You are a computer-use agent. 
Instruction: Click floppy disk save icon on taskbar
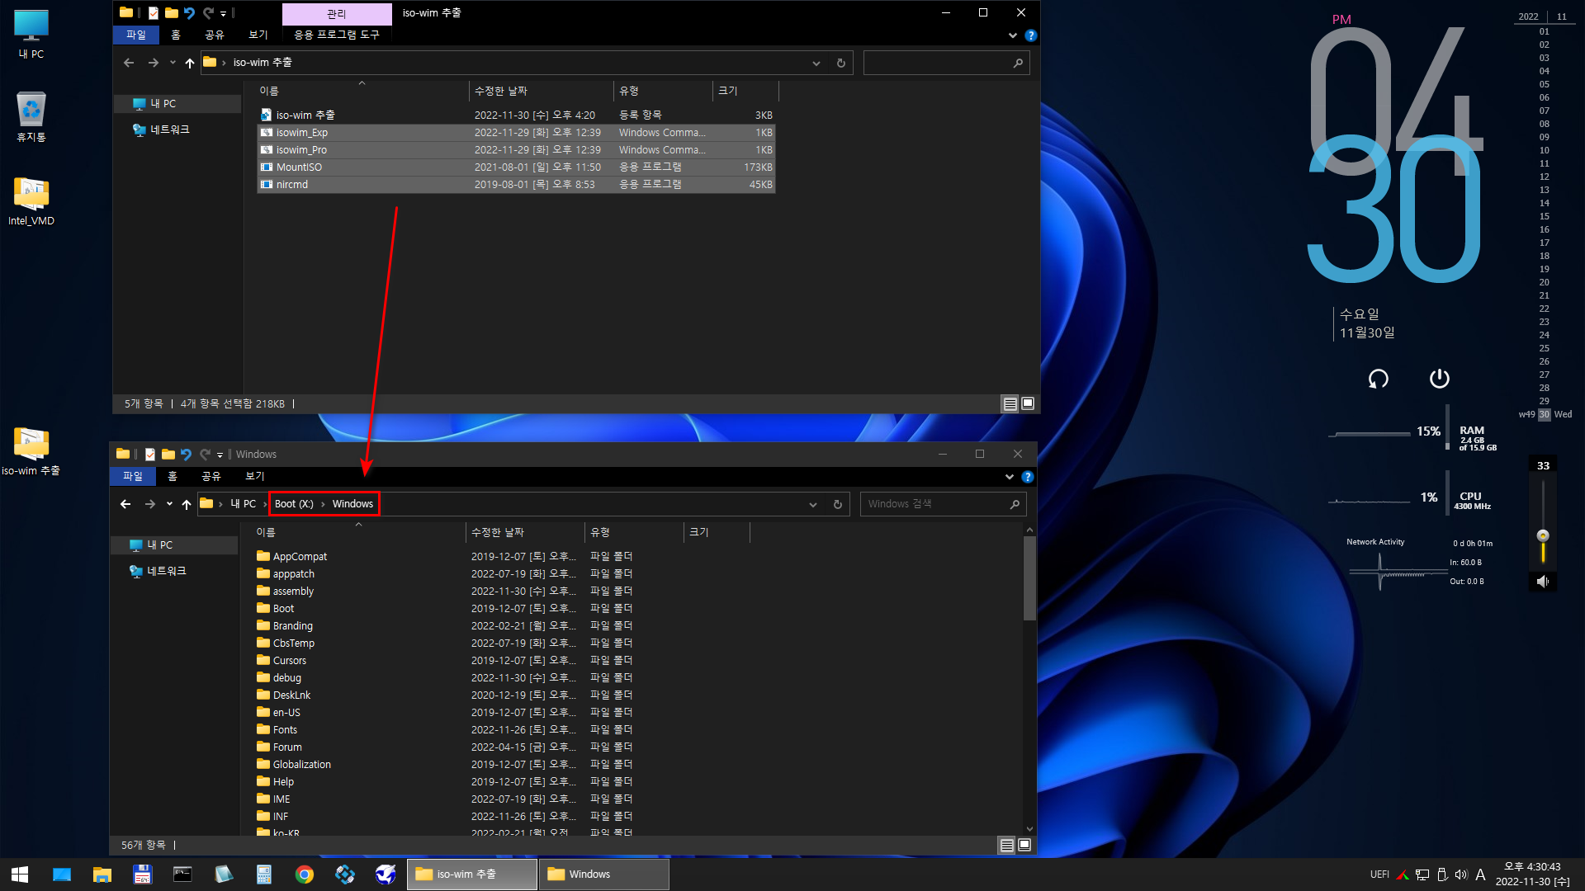coord(142,874)
